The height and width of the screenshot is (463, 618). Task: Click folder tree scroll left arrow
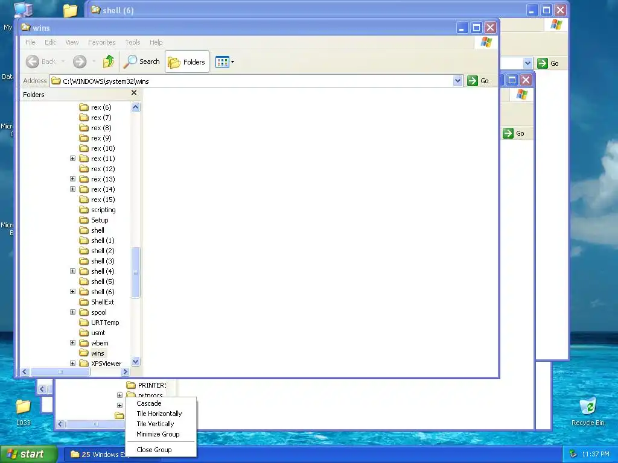point(25,371)
